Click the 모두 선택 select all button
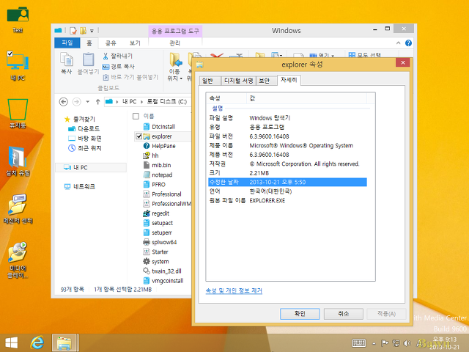 365,55
